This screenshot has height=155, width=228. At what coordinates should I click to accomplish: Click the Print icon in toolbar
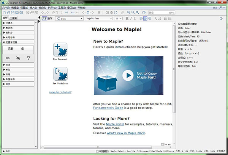coord(17,13)
